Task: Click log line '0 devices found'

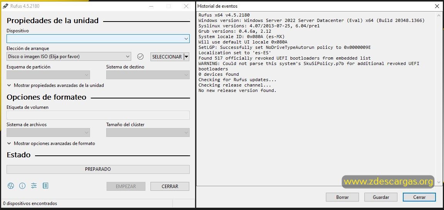Action: coord(219,74)
